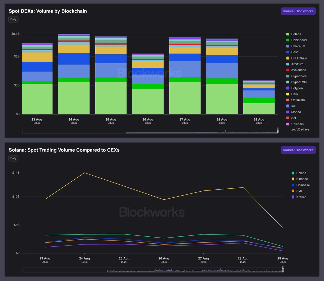Image resolution: width=324 pixels, height=281 pixels.
Task: Toggle the Robinhood legend entry
Action: [x=296, y=40]
